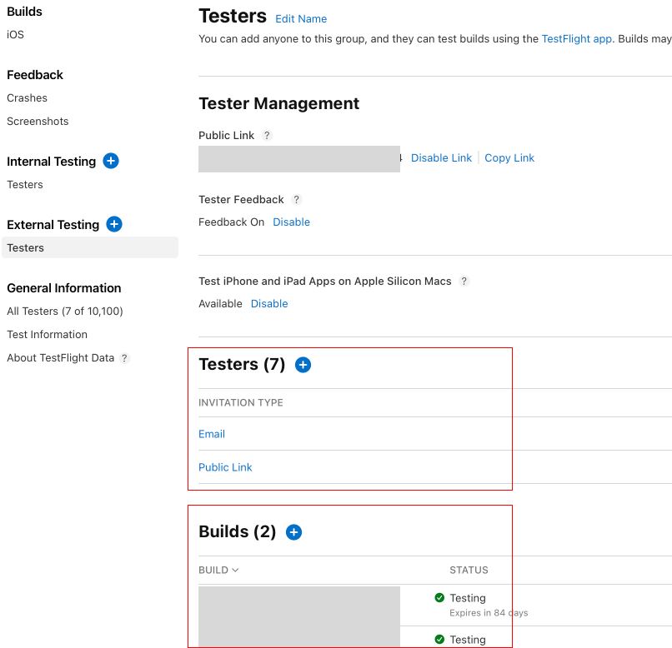Select Testers under Internal Testing
Image resolution: width=672 pixels, height=648 pixels.
pyautogui.click(x=25, y=185)
